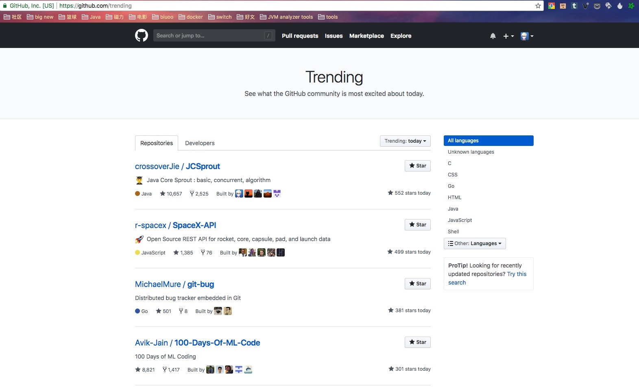The width and height of the screenshot is (639, 387).
Task: Click first contributor avatar of 100-Days-Of-ML-Code
Action: [210, 370]
